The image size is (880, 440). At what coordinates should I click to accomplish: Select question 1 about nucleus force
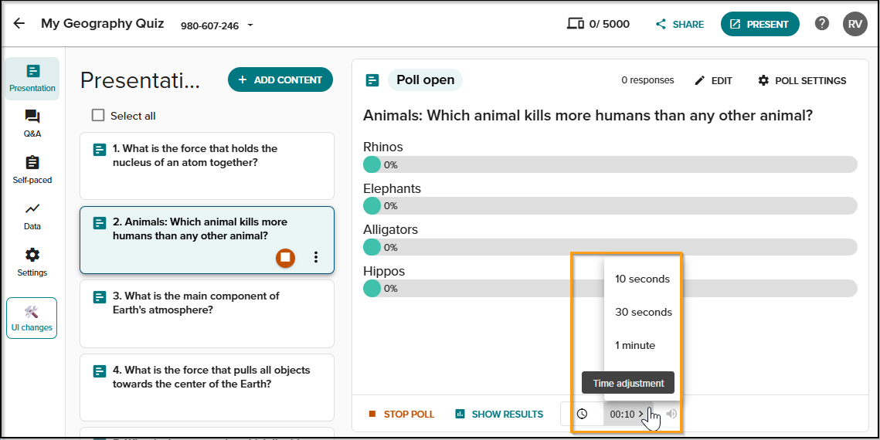(206, 166)
